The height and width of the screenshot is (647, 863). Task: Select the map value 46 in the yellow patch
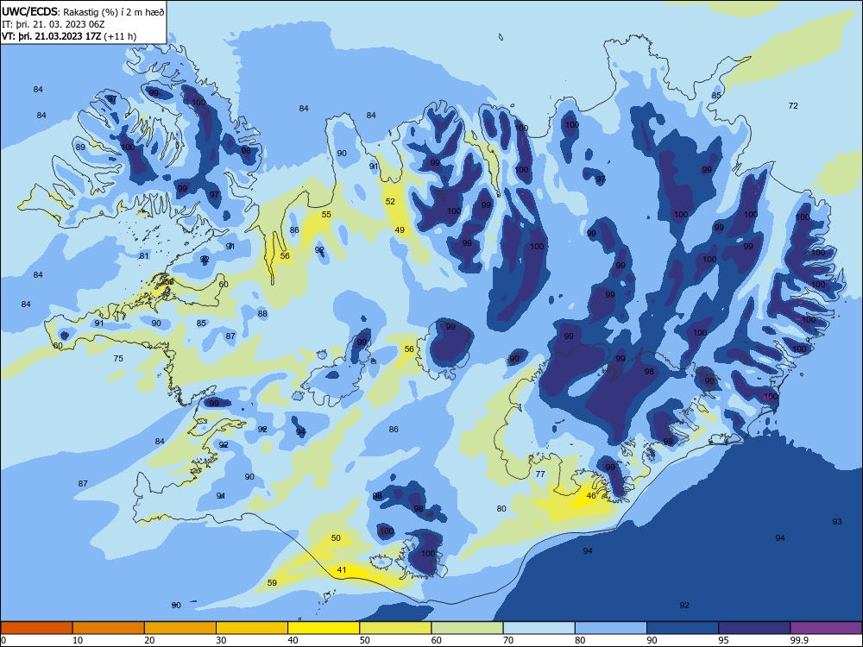tap(591, 496)
